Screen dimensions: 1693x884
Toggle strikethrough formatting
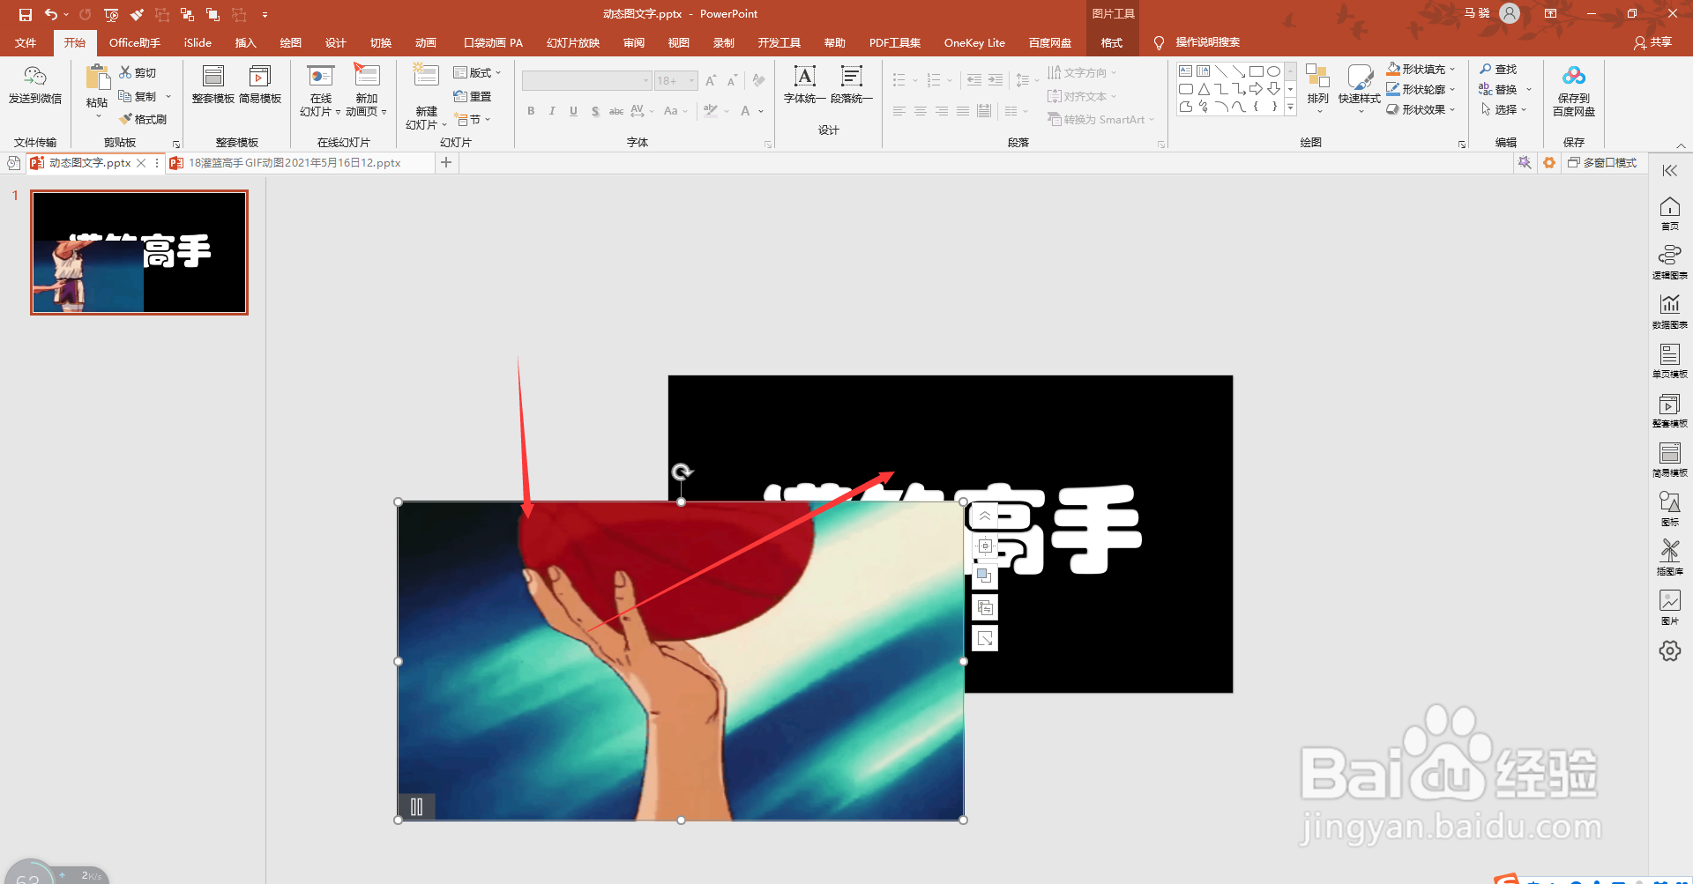coord(616,111)
